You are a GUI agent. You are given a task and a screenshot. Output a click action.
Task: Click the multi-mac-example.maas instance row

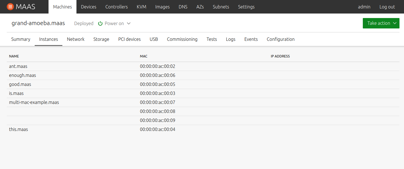(34, 102)
